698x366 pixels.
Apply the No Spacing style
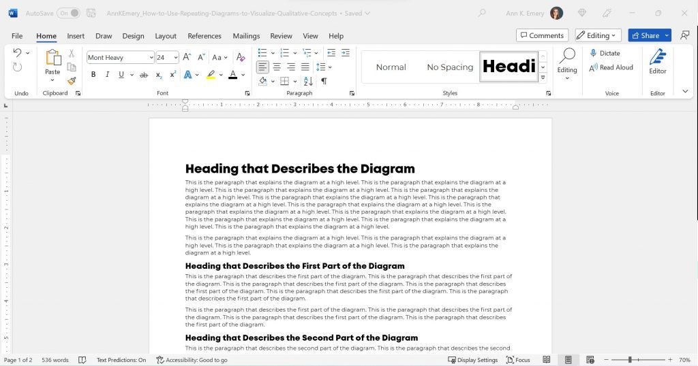tap(450, 67)
